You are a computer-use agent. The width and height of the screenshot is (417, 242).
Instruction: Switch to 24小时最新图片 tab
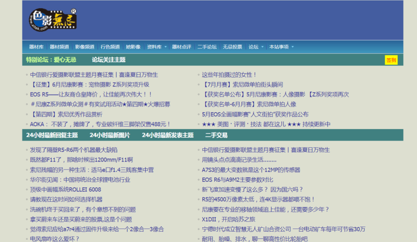click(110, 135)
